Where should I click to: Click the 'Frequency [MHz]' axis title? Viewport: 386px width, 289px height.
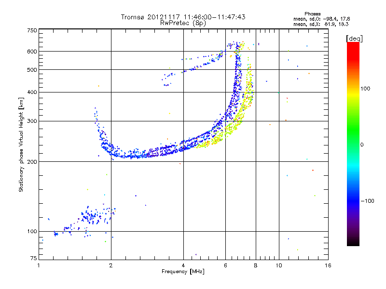point(183,272)
